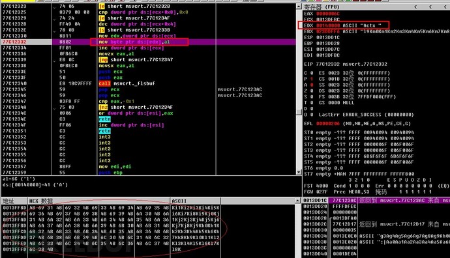Click the P flag value 1
The width and height of the screenshot is (450, 258).
click(x=312, y=79)
